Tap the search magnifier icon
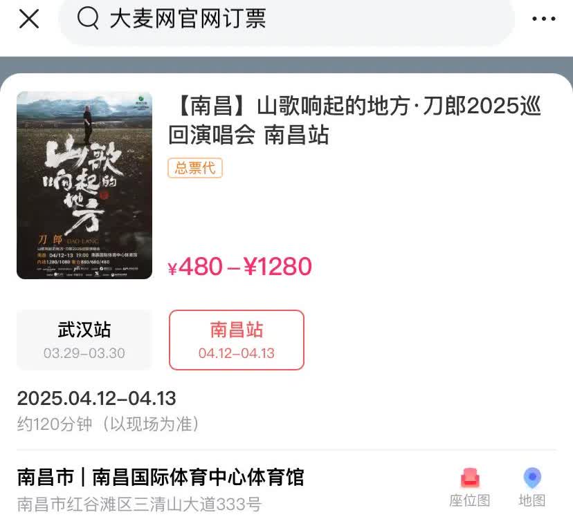 (88, 18)
